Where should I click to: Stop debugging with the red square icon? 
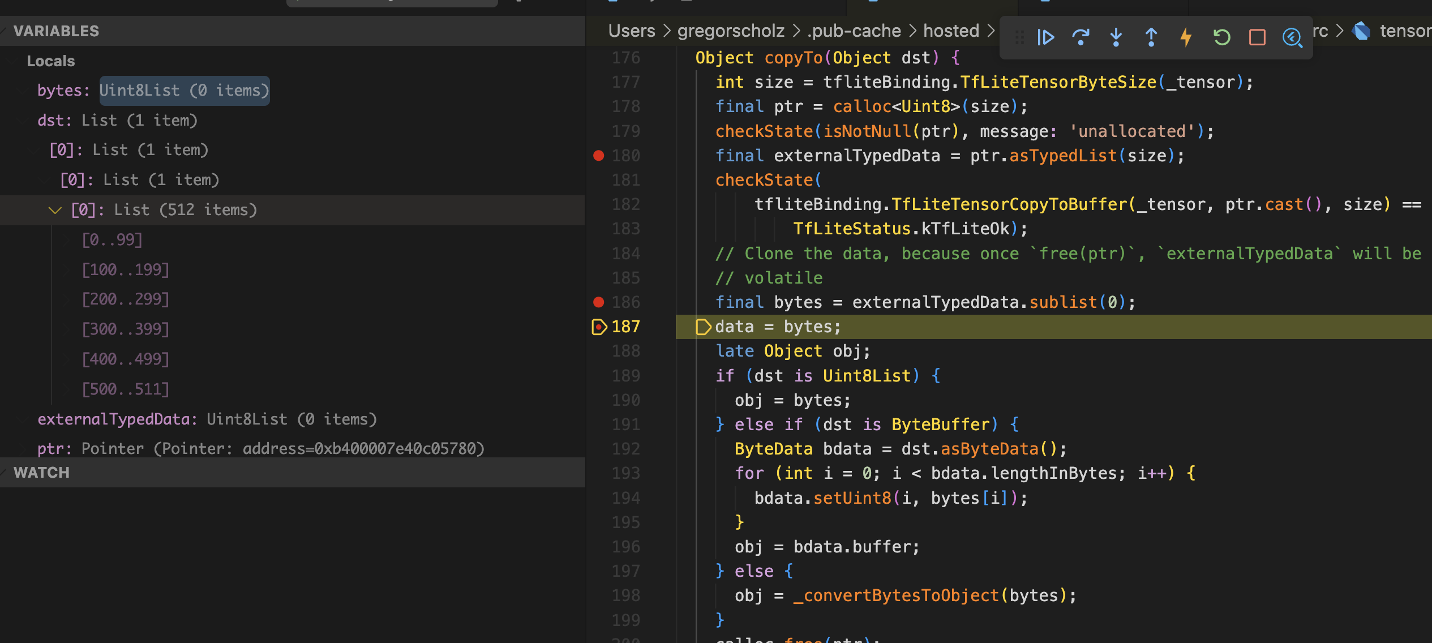(x=1257, y=37)
